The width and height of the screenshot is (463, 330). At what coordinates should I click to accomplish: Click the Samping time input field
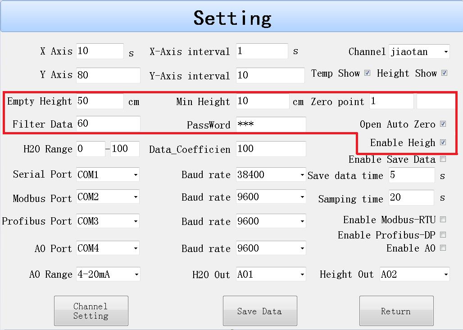click(411, 197)
